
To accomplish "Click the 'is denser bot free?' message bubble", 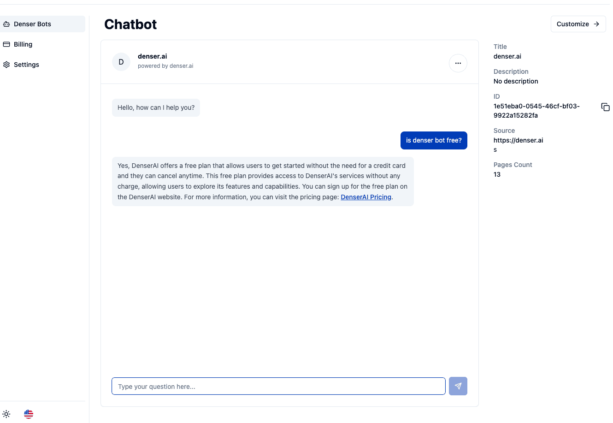I will 433,140.
